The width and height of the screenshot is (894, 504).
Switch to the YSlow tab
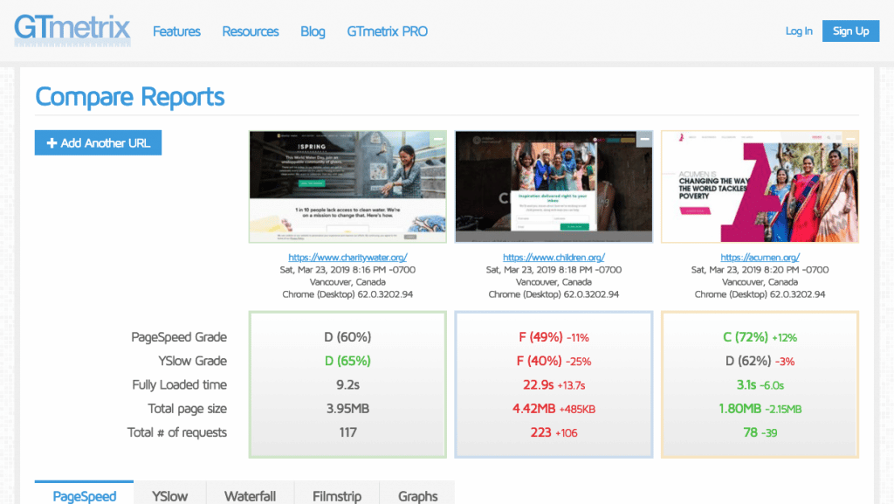[x=170, y=494]
